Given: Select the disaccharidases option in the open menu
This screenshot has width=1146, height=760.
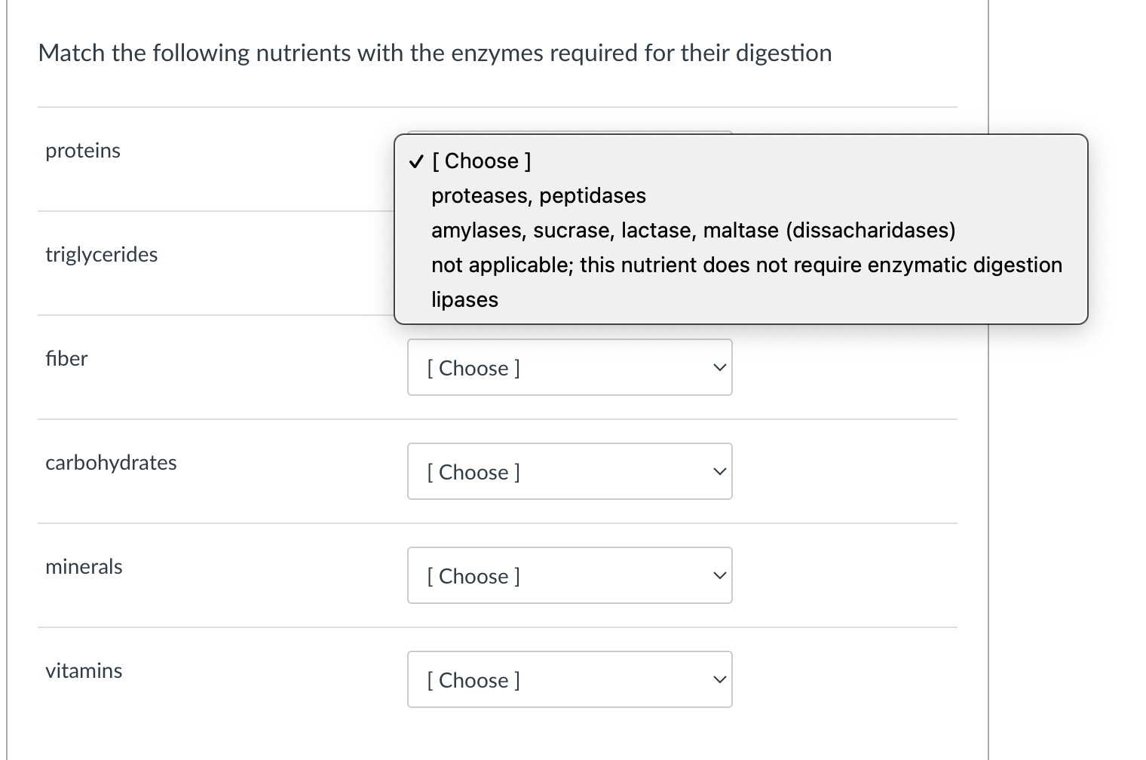Looking at the screenshot, I should [x=692, y=230].
